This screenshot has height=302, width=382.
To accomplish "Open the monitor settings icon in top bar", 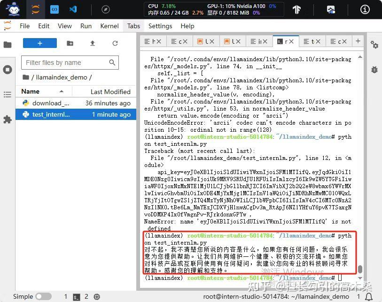I will point(331,9).
